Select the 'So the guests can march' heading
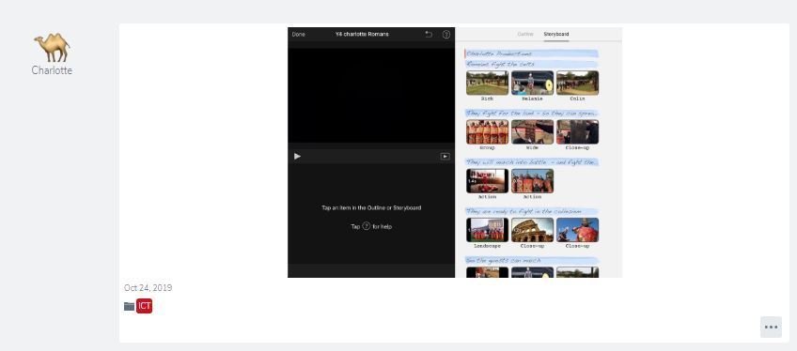Screen dimensions: 797x351 point(532,261)
